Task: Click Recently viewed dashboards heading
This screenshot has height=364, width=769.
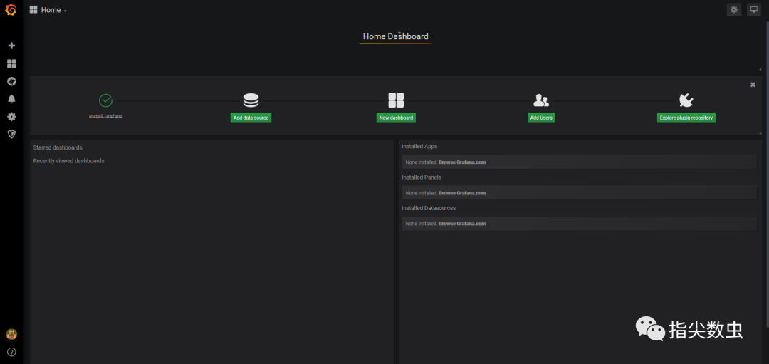Action: point(68,161)
